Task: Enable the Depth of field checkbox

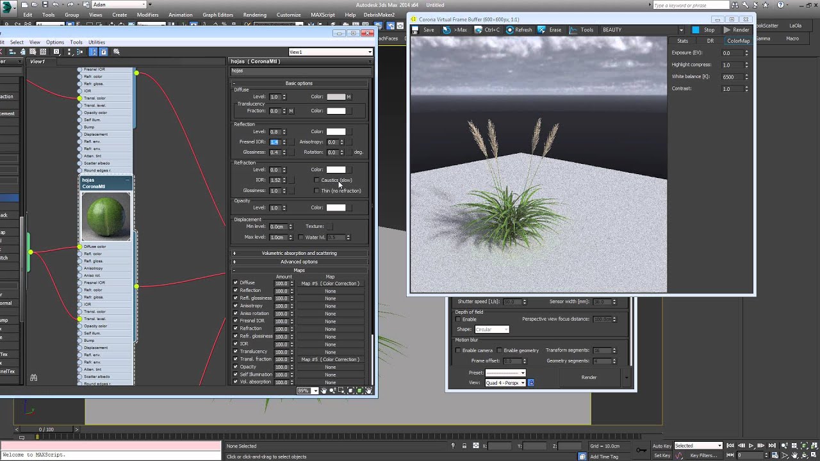Action: pos(458,319)
